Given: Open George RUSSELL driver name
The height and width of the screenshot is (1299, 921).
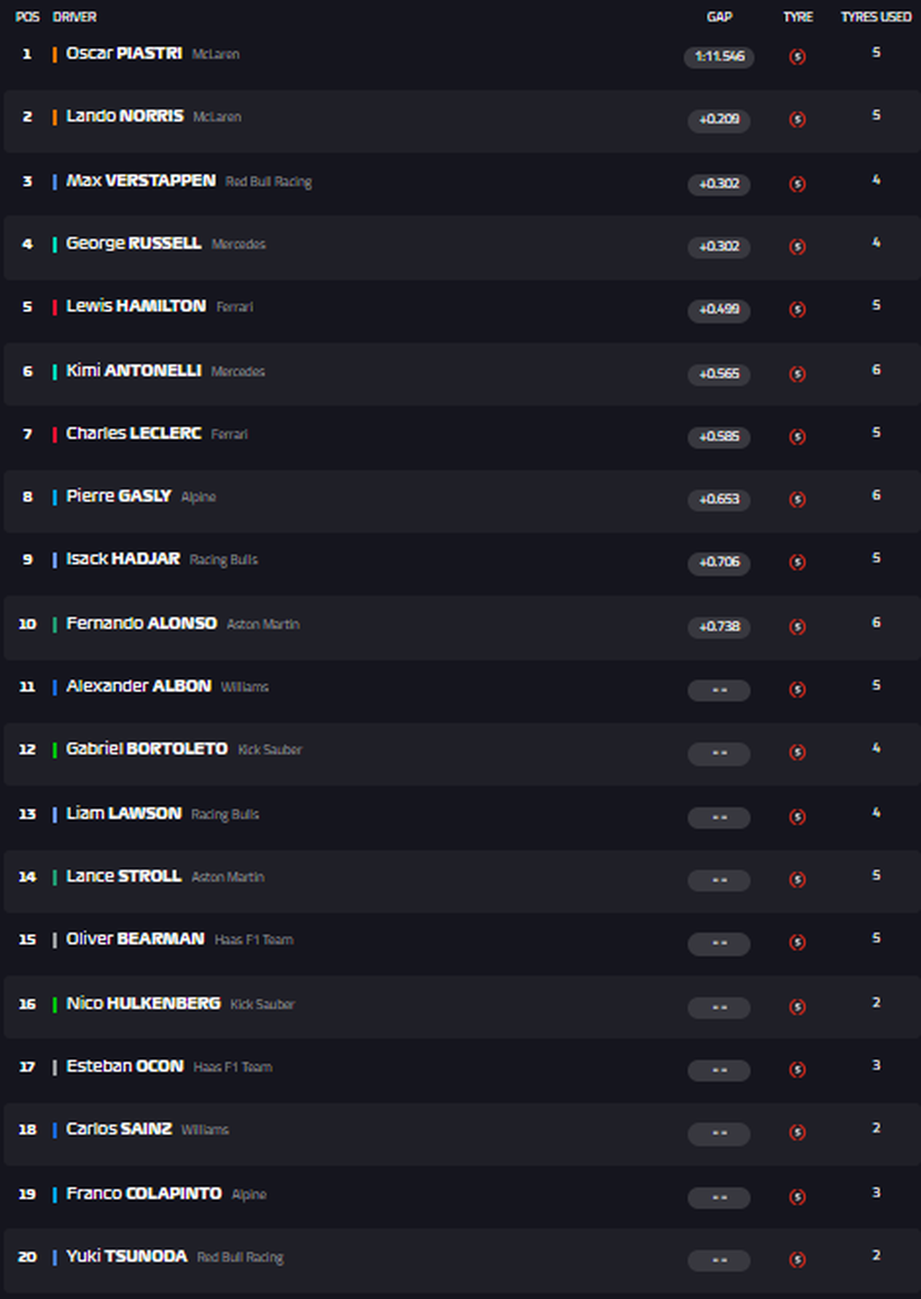Looking at the screenshot, I should [133, 244].
